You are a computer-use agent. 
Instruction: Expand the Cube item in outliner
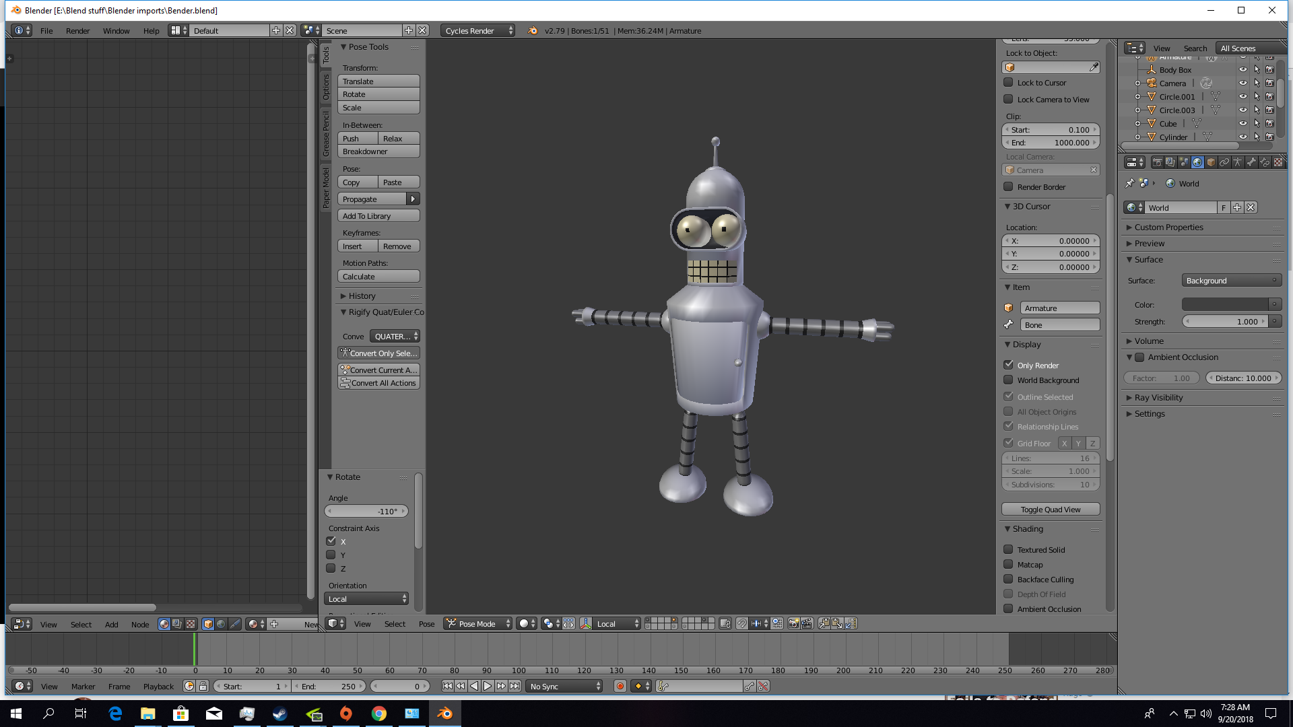click(x=1137, y=124)
